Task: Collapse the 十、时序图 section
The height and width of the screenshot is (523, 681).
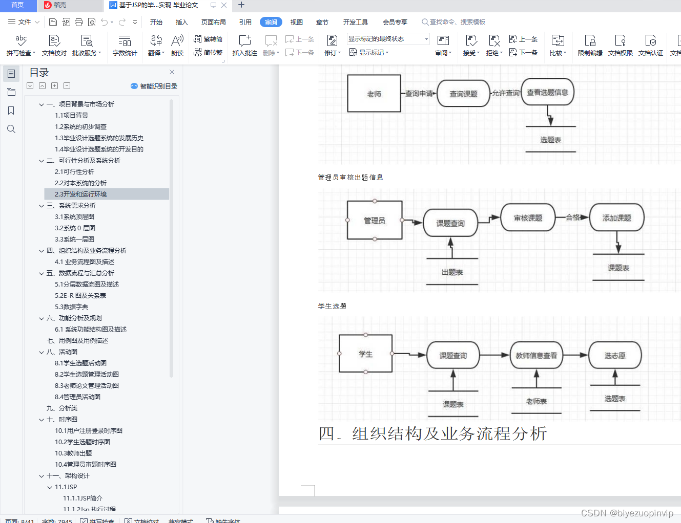Action: (42, 420)
